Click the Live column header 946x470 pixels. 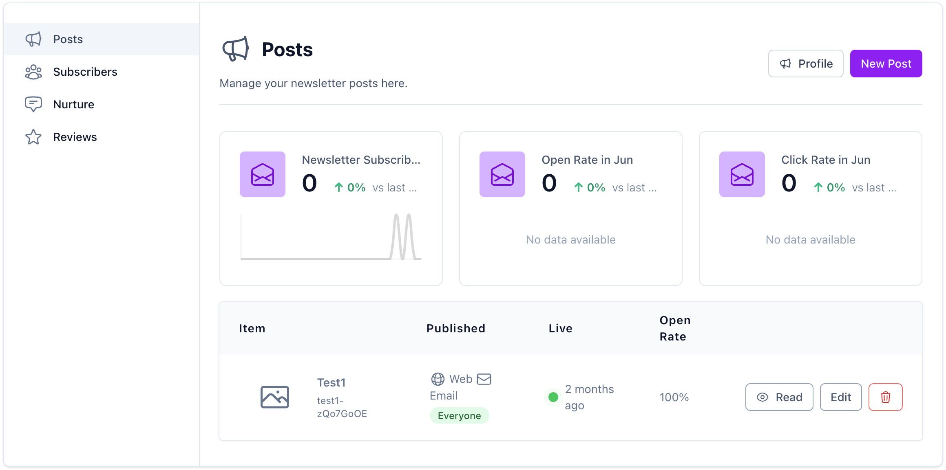coord(561,328)
